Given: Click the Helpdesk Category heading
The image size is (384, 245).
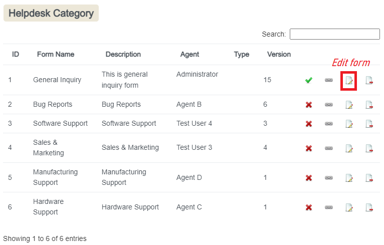Looking at the screenshot, I should click(x=51, y=14).
